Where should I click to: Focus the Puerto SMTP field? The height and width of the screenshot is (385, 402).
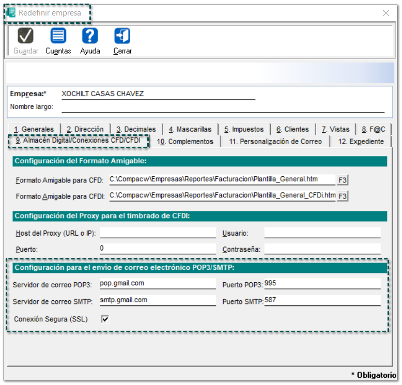coord(322,300)
